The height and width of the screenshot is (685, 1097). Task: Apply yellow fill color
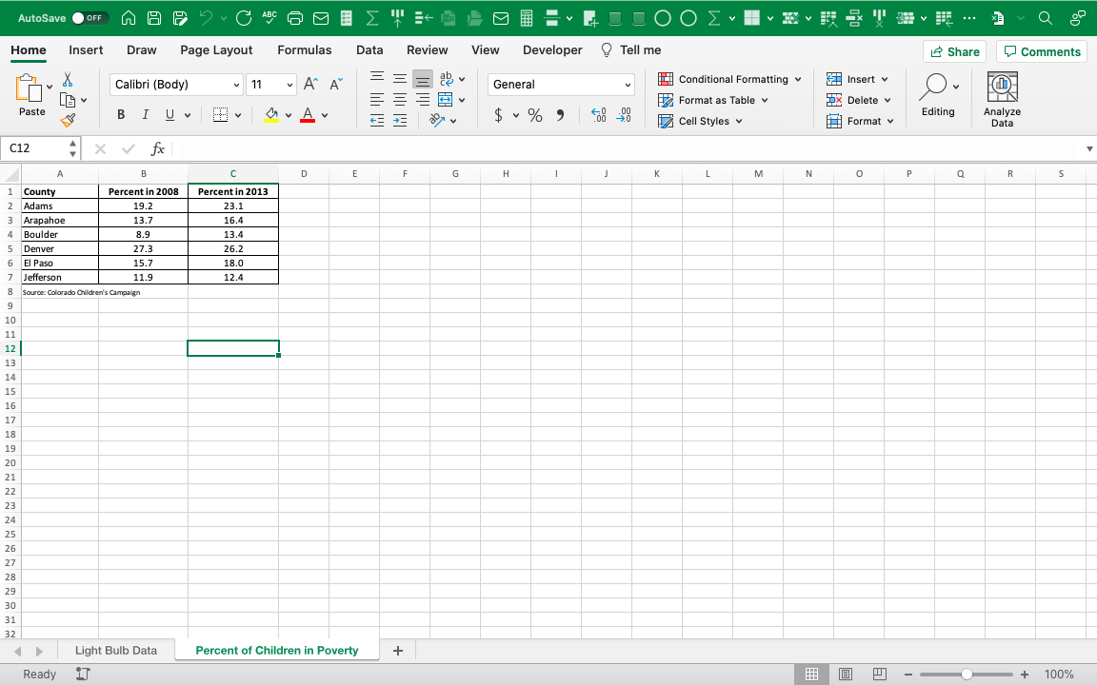pyautogui.click(x=271, y=114)
